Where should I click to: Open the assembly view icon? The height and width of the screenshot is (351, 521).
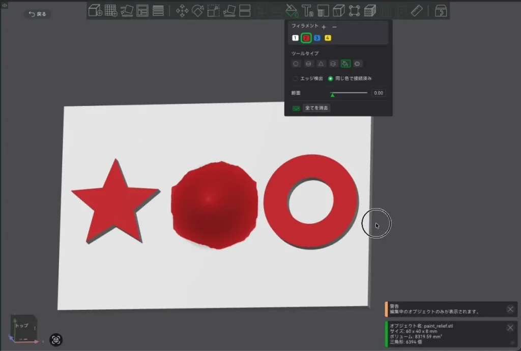441,11
